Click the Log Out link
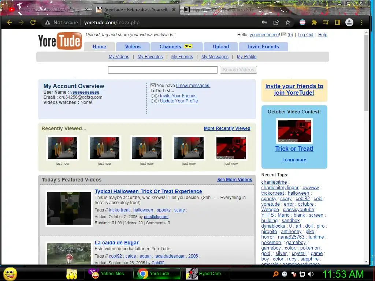This screenshot has width=375, height=281. pyautogui.click(x=305, y=35)
